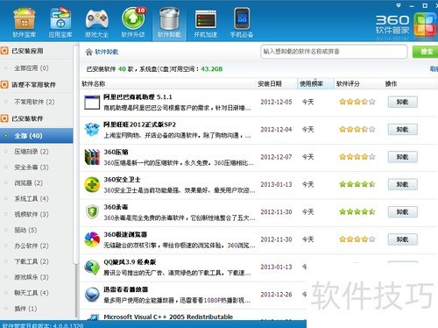Click the 阿里巴巴商机助理 program icon
438x328 pixels.
click(92, 103)
